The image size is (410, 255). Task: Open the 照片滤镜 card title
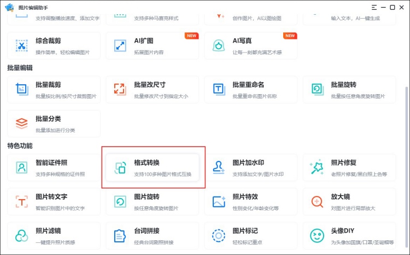point(48,231)
